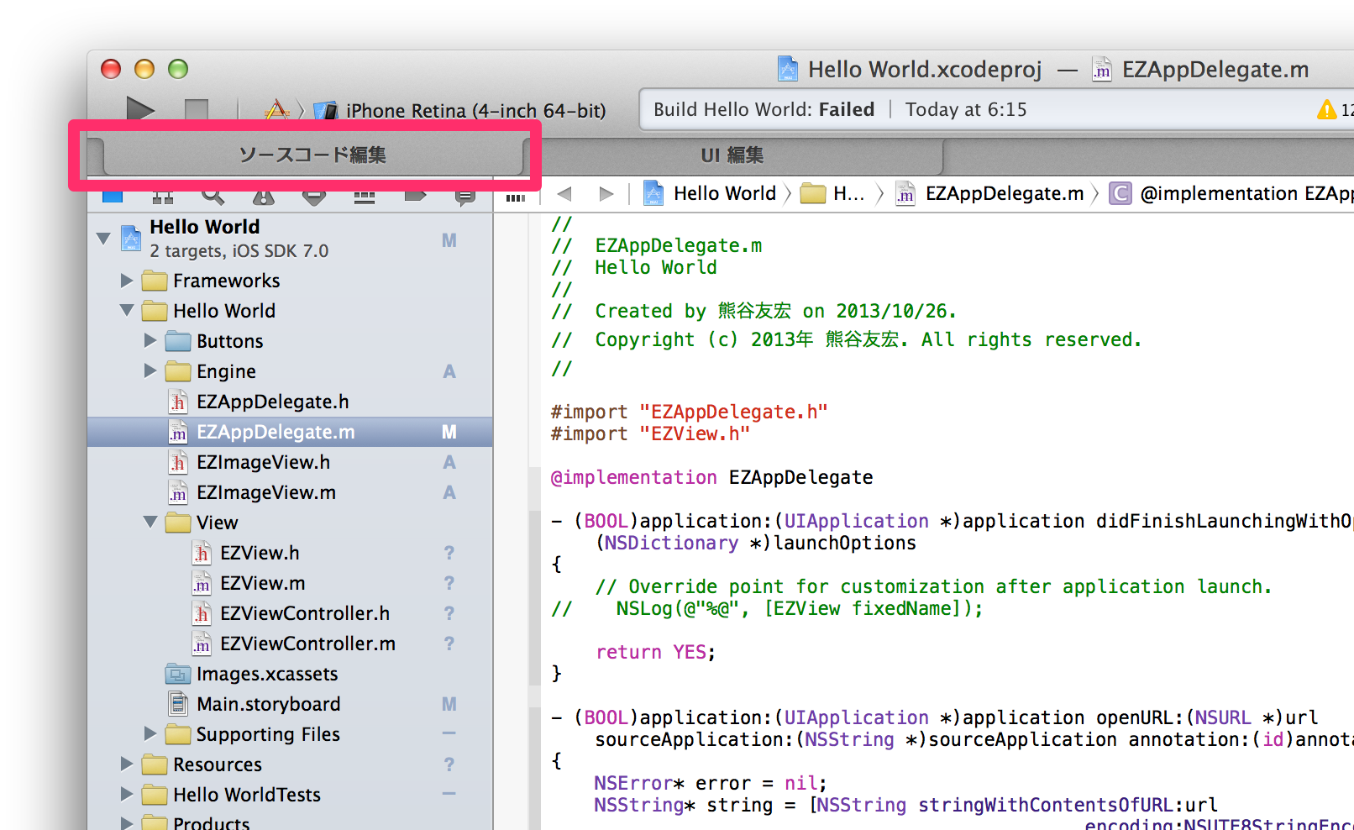Screen dimensions: 1354x830
Task: Open the Issue navigator
Action: (264, 196)
